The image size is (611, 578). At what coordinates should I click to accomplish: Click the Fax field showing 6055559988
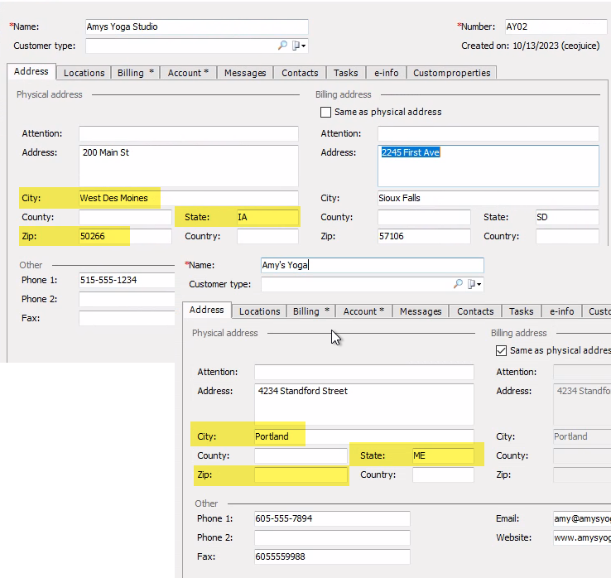(x=332, y=557)
